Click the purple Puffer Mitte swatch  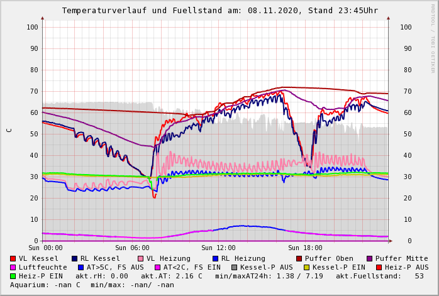tap(370, 259)
